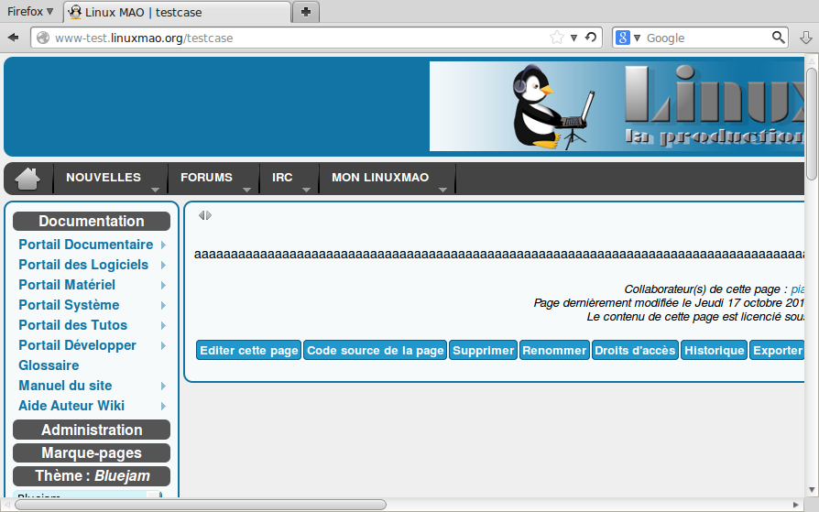The height and width of the screenshot is (512, 819).
Task: Click the LinuxMAO penguin banner
Action: coord(617,106)
